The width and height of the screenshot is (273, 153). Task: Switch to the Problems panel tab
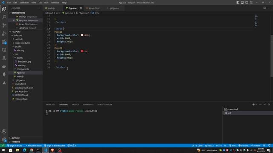[x=50, y=105]
